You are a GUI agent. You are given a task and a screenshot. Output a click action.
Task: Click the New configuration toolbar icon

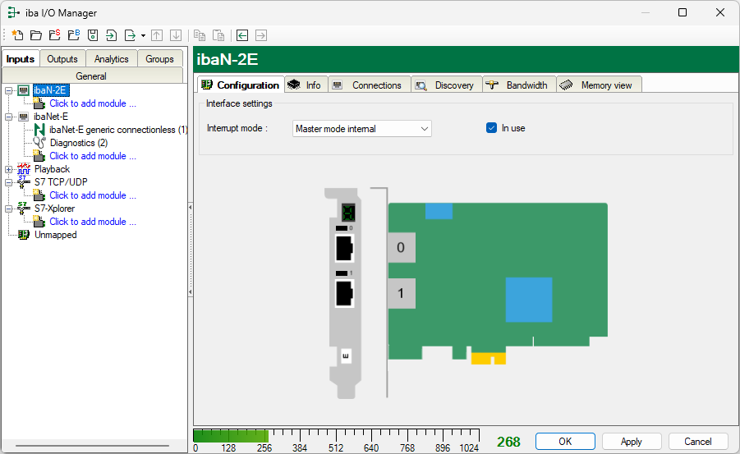pos(16,35)
